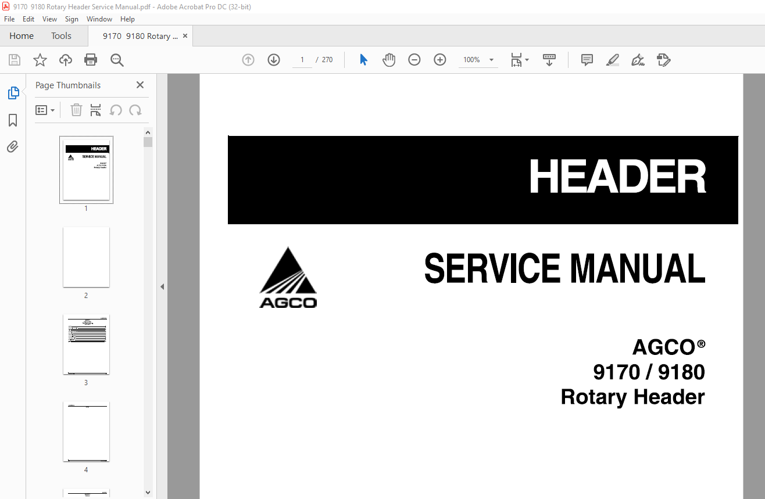Screen dimensions: 765x499
Task: Toggle the Bookmarks panel icon
Action: tap(13, 120)
